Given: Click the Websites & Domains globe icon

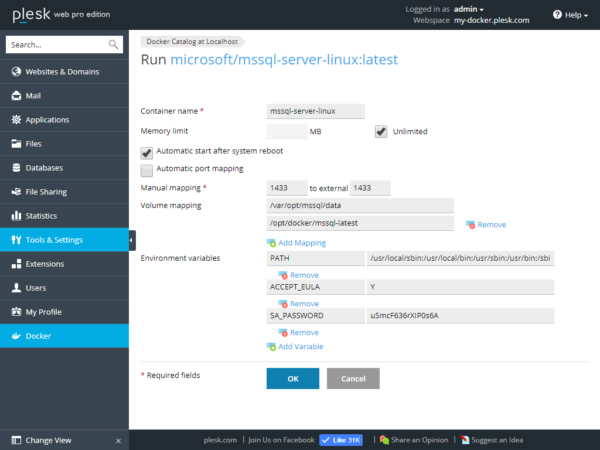Looking at the screenshot, I should [16, 71].
